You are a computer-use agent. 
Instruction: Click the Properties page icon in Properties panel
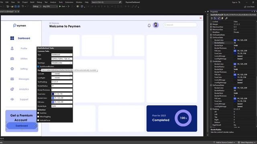(x=219, y=18)
